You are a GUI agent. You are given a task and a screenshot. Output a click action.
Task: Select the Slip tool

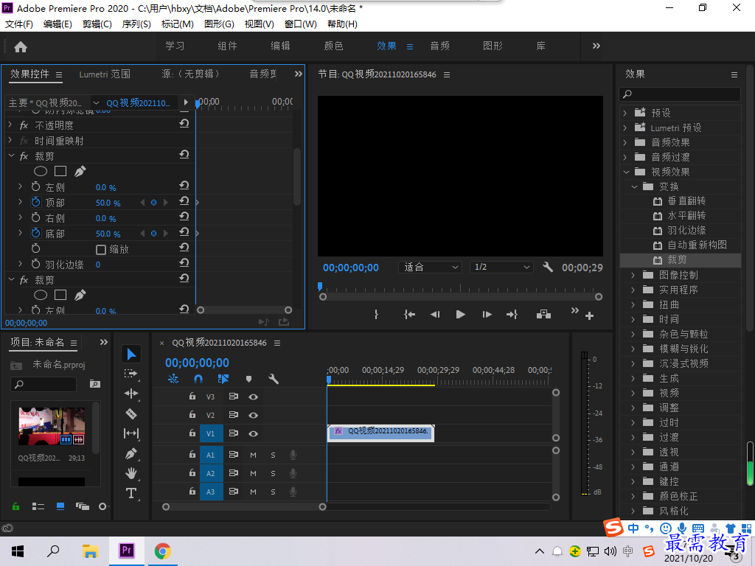pos(131,433)
